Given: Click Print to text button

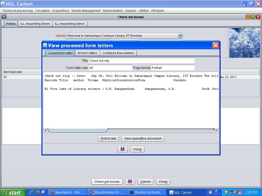Looking at the screenshot, I should (x=108, y=138).
